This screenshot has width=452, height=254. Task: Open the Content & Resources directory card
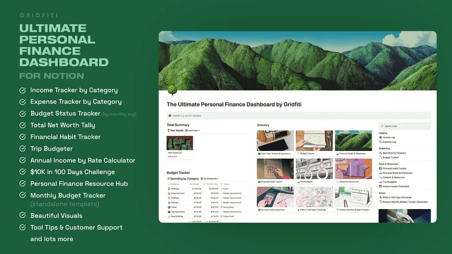click(x=354, y=171)
